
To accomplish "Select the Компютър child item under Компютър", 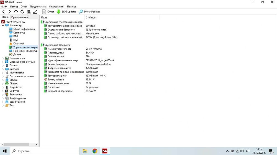I will pyautogui.click(x=19, y=33).
